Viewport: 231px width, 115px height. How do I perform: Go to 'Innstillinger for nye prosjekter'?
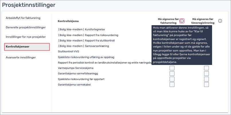(x=26, y=37)
